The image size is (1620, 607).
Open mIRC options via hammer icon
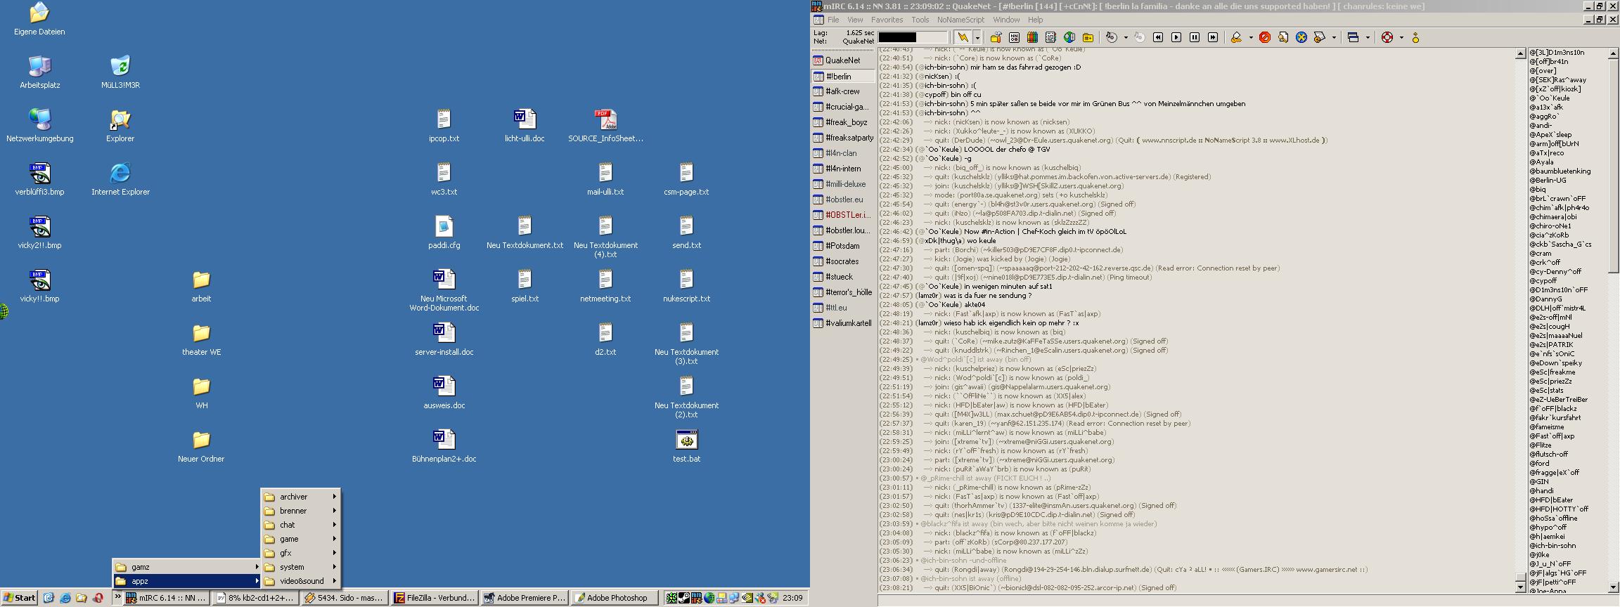[996, 37]
